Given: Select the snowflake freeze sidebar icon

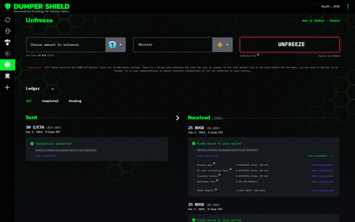Looking at the screenshot, I should pos(7,65).
